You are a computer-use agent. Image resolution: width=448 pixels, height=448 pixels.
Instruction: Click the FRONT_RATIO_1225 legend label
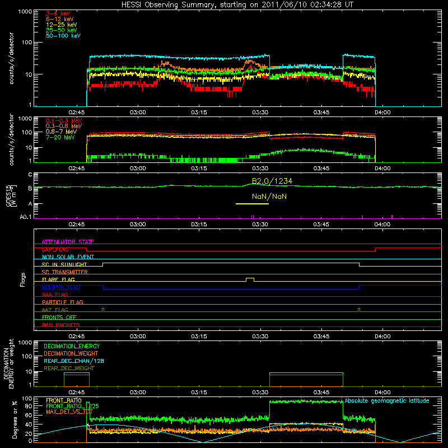click(72, 406)
